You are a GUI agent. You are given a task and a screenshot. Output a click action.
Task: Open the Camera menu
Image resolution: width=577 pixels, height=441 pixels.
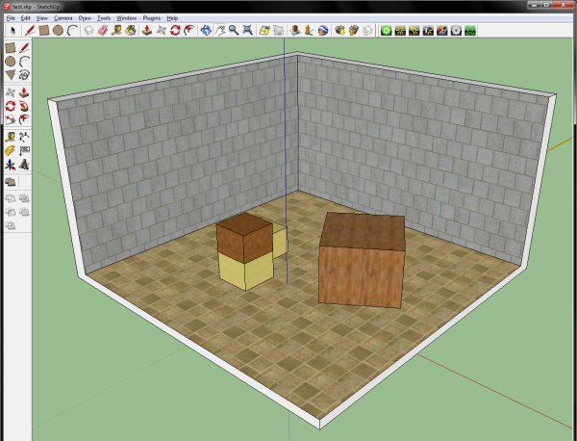(63, 18)
